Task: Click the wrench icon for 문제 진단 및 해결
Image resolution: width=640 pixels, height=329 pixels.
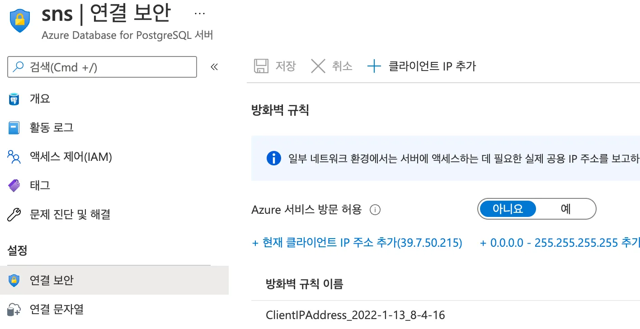Action: pos(14,214)
